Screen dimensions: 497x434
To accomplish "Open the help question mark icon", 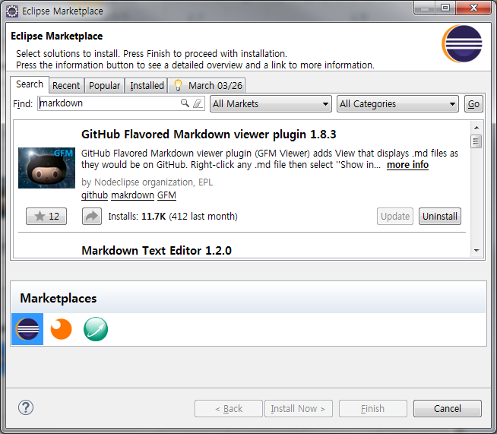I will pyautogui.click(x=26, y=407).
